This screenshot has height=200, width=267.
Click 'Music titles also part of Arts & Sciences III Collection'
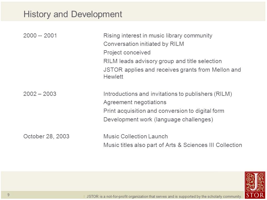tap(173, 145)
